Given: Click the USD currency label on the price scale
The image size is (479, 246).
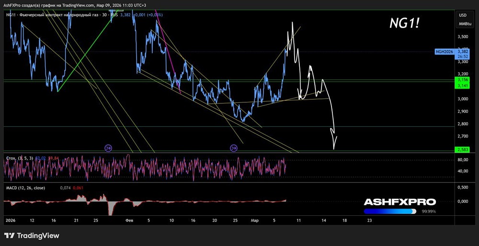Looking at the screenshot, I should pos(462,15).
